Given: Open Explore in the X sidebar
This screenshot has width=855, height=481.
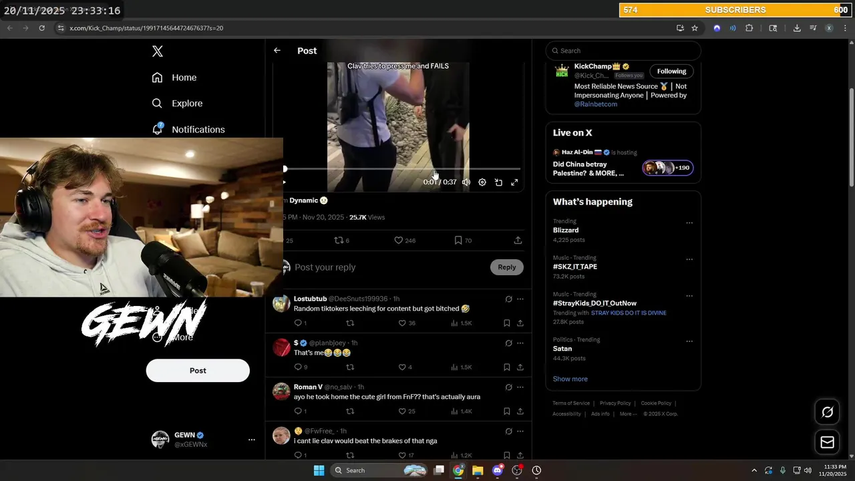Looking at the screenshot, I should tap(177, 104).
